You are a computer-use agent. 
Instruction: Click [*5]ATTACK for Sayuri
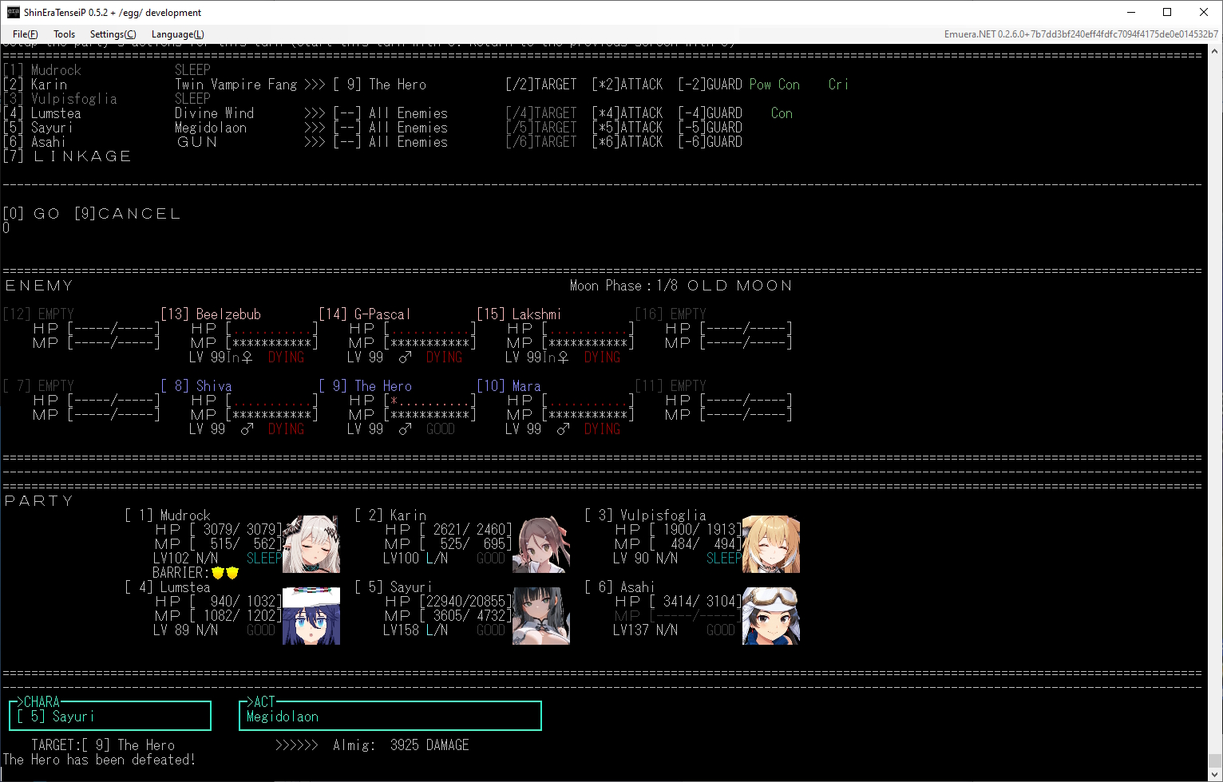coord(627,128)
